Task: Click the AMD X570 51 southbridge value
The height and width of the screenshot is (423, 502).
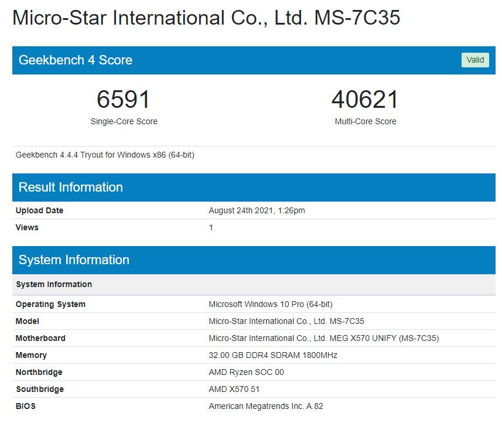Action: point(234,389)
